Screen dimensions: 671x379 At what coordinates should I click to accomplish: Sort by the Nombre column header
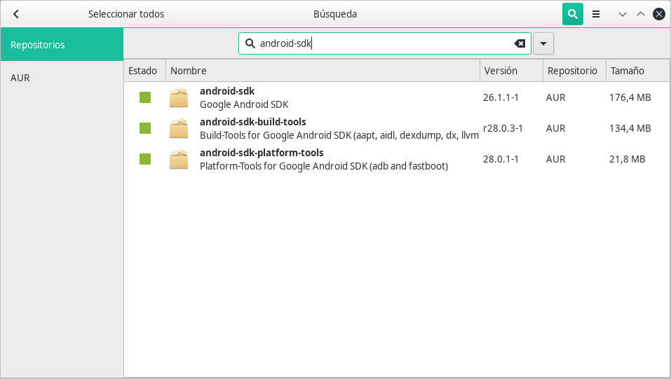point(323,71)
